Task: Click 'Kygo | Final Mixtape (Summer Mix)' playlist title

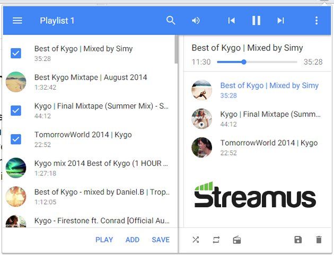Action: [101, 106]
